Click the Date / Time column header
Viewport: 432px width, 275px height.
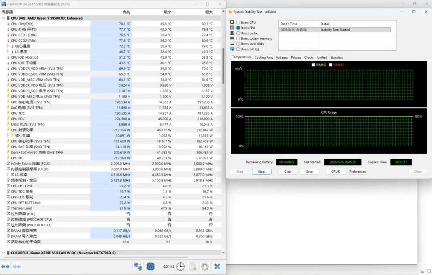click(299, 24)
